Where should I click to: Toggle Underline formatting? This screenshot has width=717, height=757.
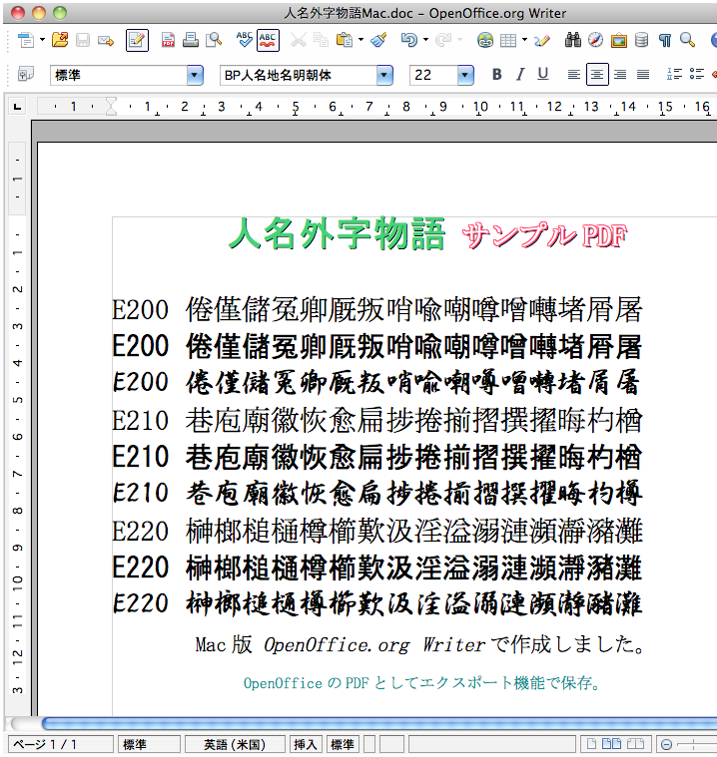tap(543, 75)
